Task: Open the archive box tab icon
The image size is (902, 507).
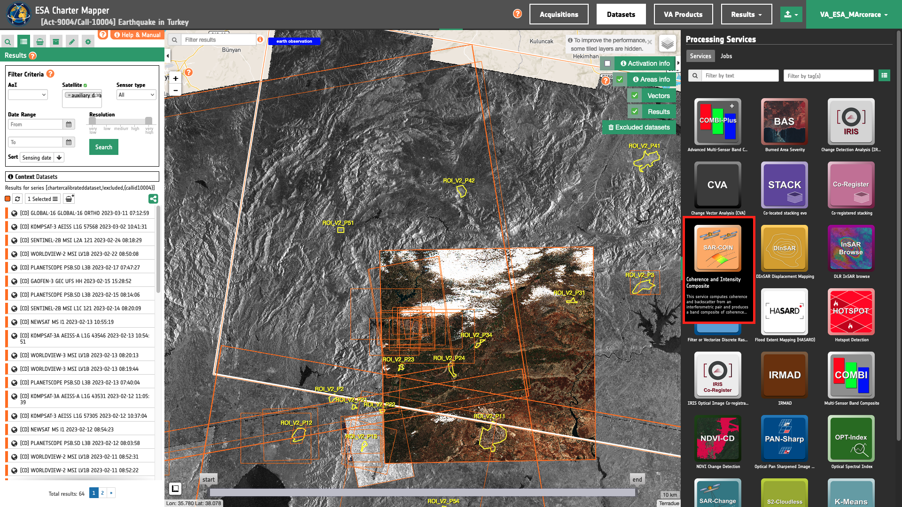Action: point(56,42)
